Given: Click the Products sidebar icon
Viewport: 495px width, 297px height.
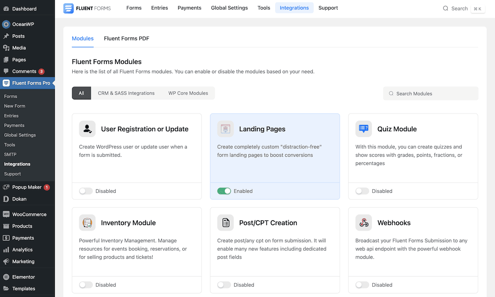Looking at the screenshot, I should [x=6, y=226].
